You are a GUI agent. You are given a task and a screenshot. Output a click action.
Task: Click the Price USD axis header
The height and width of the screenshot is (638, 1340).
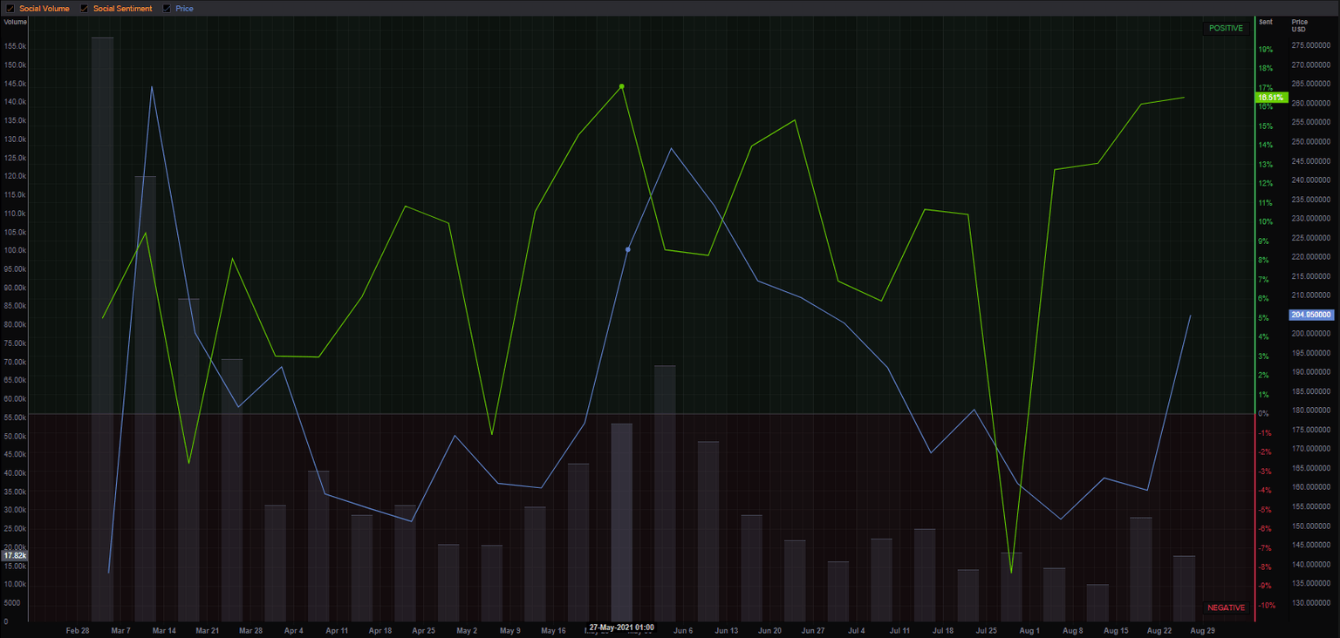click(1300, 25)
